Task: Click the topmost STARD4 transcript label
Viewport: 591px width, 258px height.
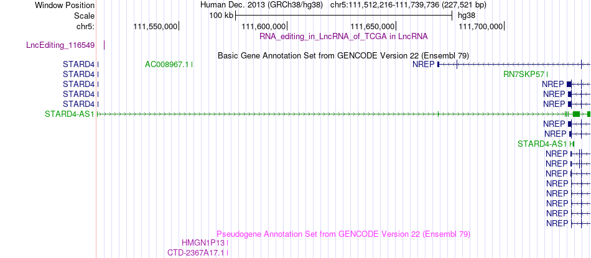Action: pyautogui.click(x=79, y=65)
